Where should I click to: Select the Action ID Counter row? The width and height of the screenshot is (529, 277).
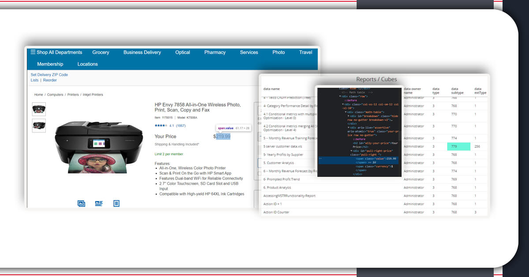(374, 212)
